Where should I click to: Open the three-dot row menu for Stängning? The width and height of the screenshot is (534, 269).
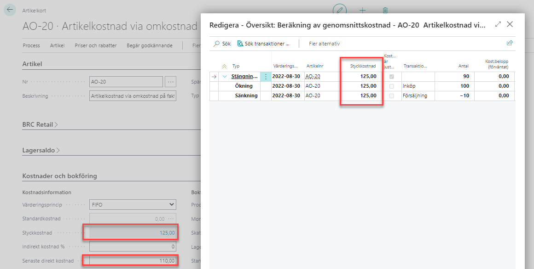(x=266, y=77)
